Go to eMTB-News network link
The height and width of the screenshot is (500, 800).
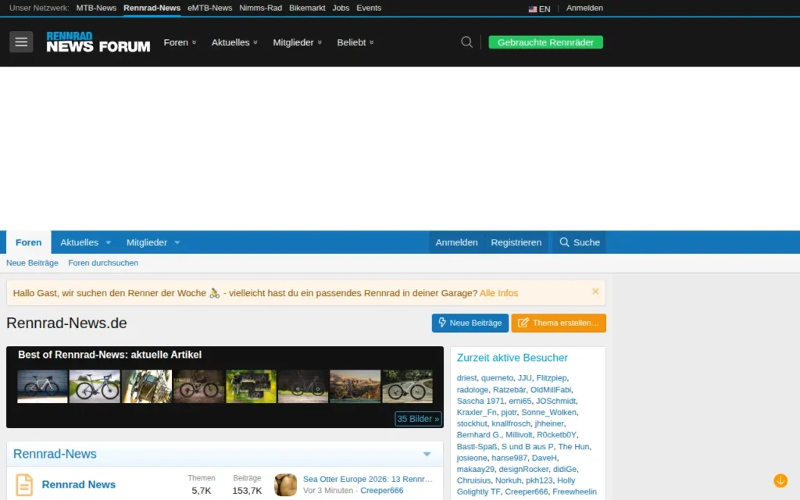209,8
